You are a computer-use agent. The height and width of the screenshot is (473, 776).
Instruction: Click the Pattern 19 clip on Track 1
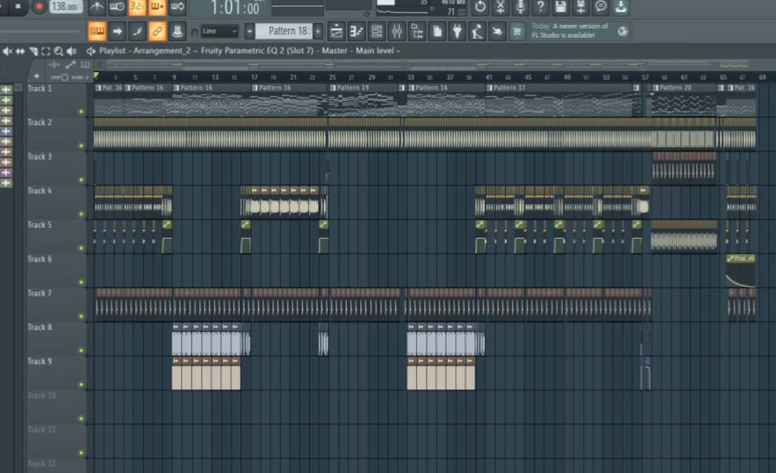coord(363,99)
